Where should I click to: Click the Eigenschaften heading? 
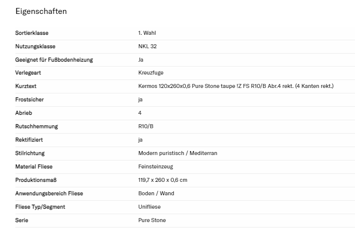tap(41, 11)
